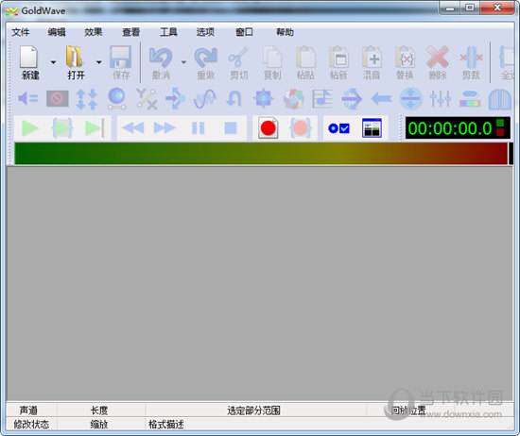
Task: Click the 缩放 status bar field
Action: [x=101, y=425]
